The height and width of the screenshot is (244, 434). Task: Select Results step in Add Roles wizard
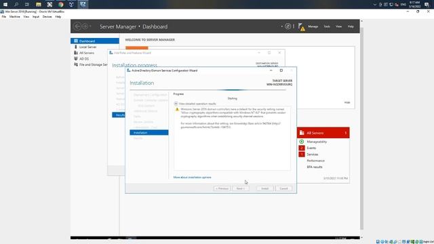(x=119, y=115)
